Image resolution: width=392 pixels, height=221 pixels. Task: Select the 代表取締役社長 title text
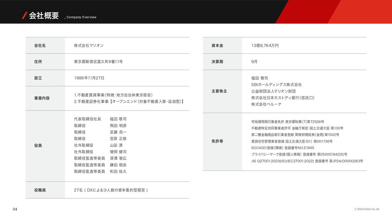(87, 119)
